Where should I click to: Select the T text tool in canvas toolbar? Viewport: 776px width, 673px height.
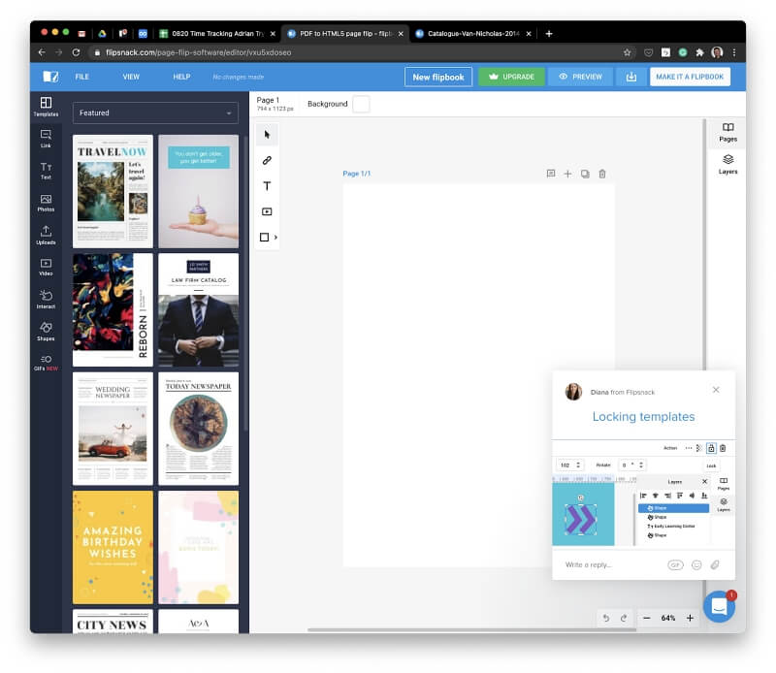268,186
